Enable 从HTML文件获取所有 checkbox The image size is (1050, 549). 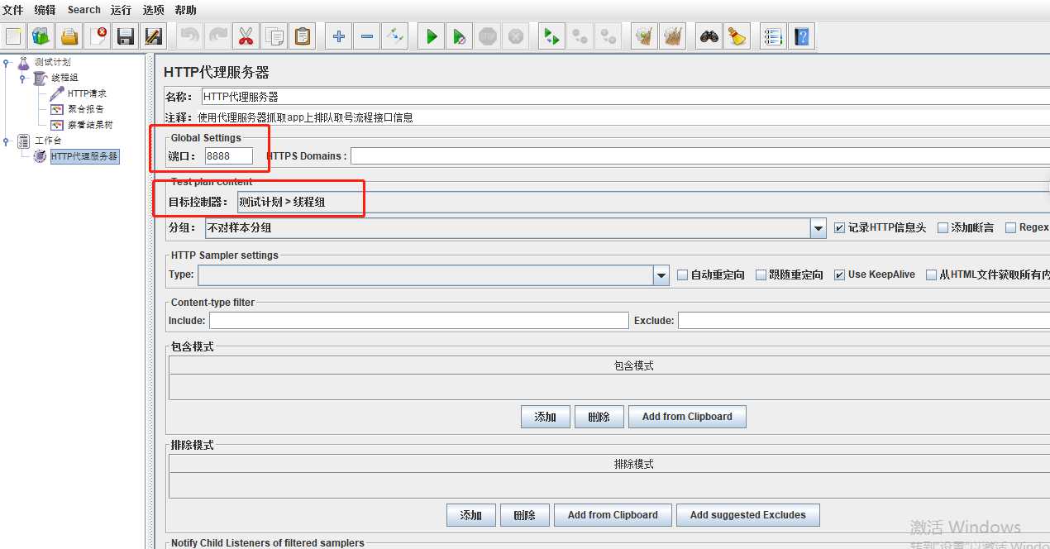click(931, 275)
